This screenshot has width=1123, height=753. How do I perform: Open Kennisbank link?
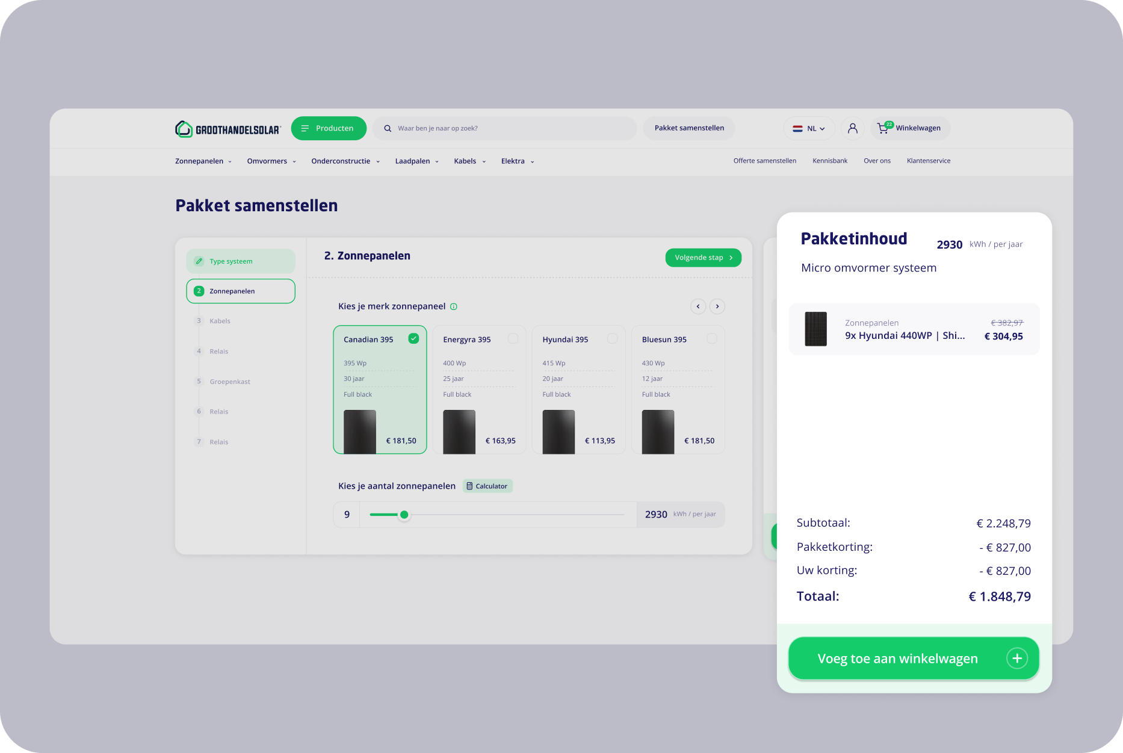tap(830, 161)
